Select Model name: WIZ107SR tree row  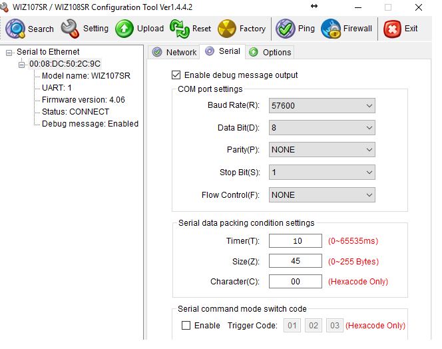[86, 76]
